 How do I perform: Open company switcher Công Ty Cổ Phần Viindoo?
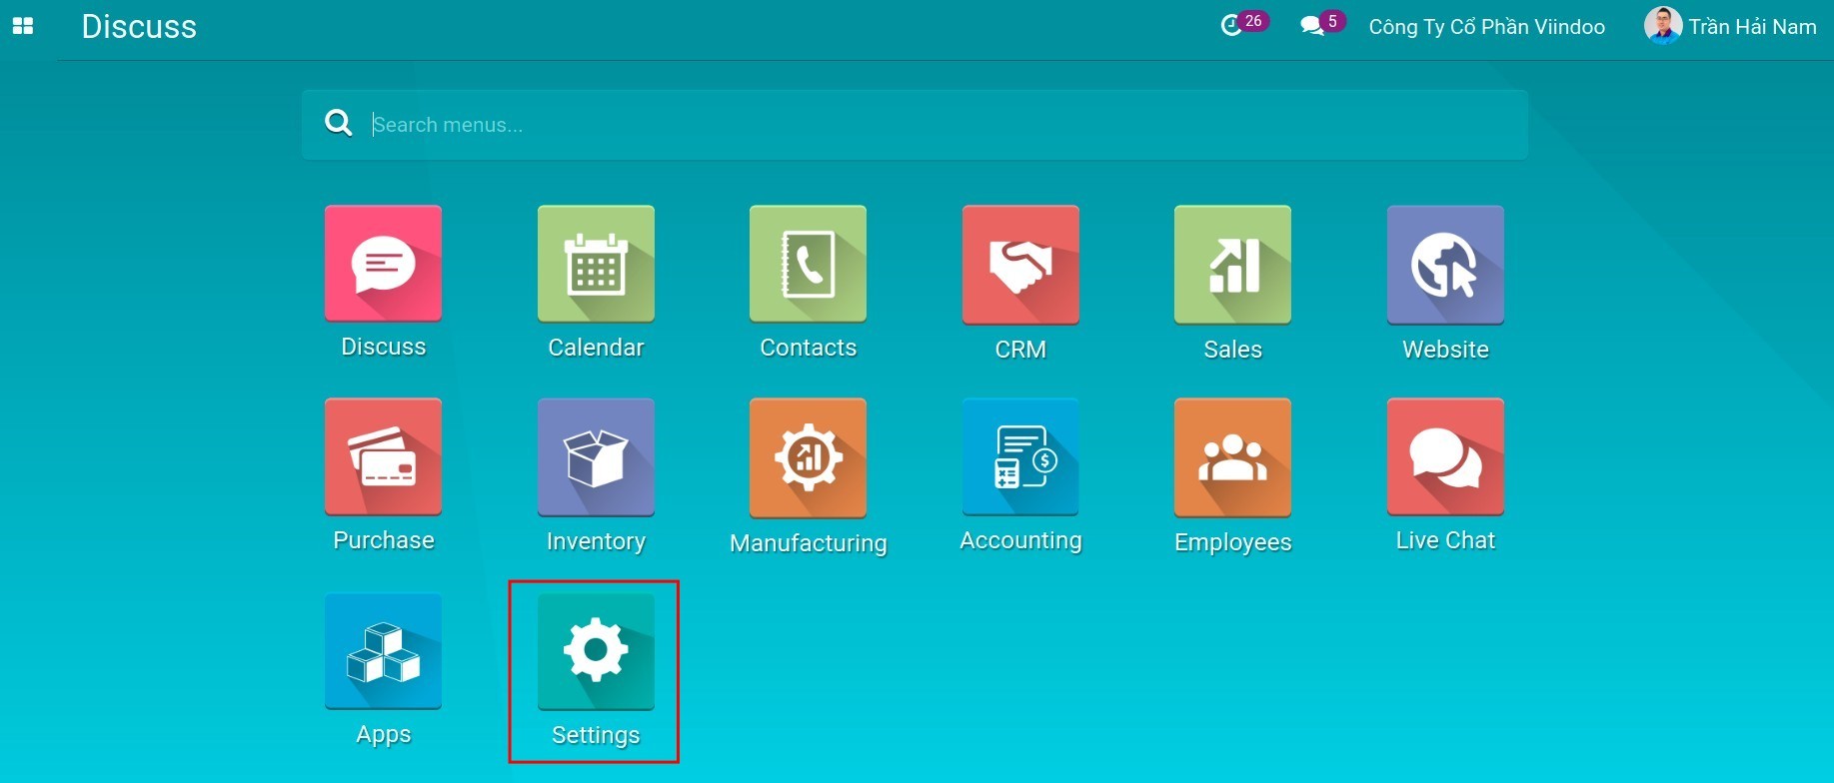tap(1486, 27)
